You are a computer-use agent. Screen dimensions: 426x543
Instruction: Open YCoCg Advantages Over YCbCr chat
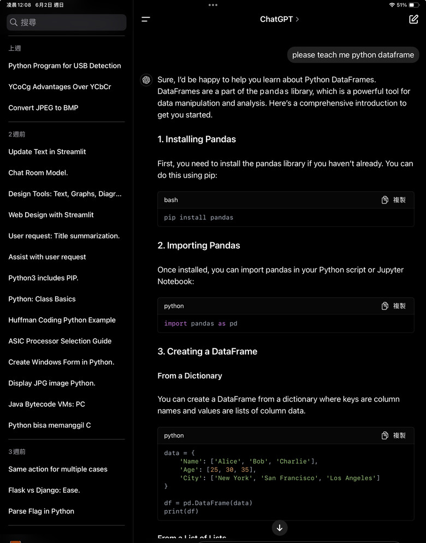60,87
